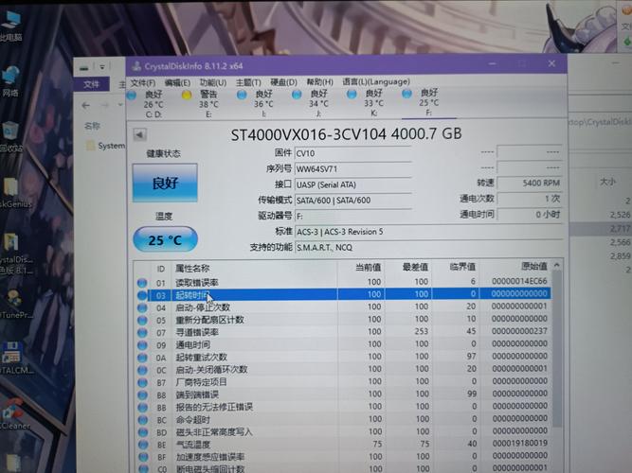Click the interface field UASP (Serial ATA)
Viewport: 632px width, 473px height.
pyautogui.click(x=352, y=184)
